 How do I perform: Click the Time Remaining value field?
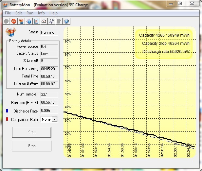(49, 69)
